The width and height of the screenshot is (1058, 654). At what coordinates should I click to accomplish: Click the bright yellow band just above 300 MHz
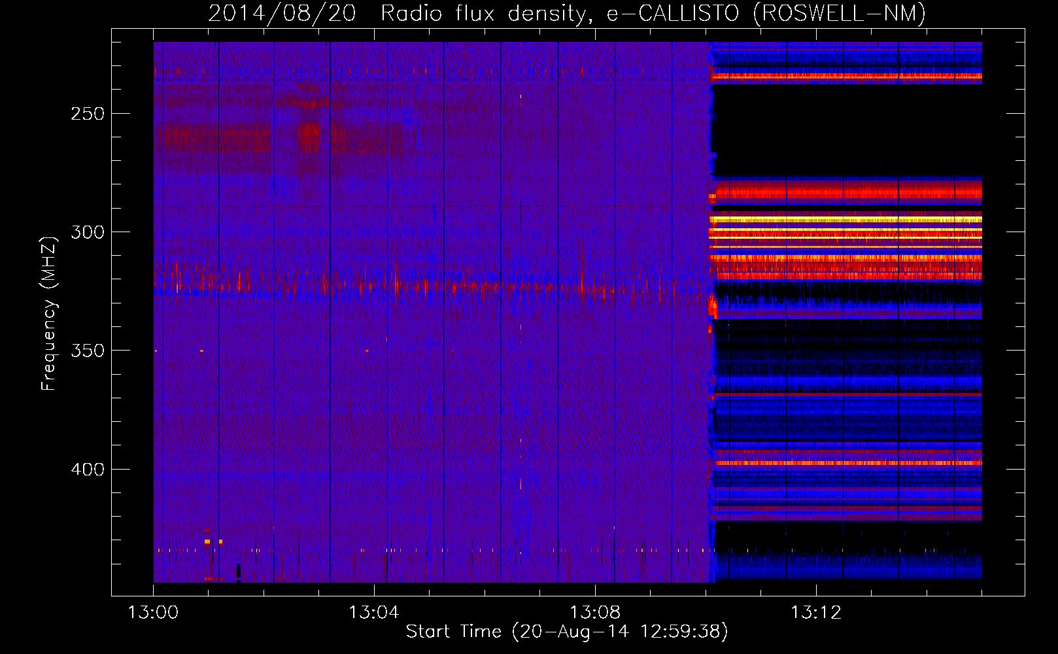[x=846, y=220]
